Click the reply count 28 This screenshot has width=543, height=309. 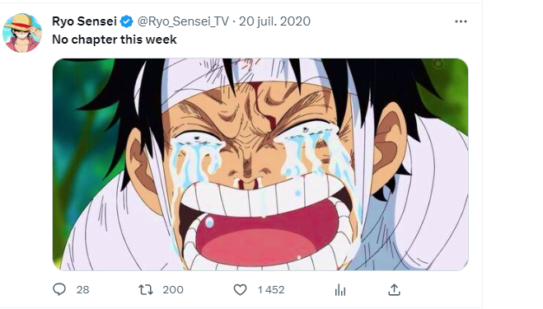[82, 289]
